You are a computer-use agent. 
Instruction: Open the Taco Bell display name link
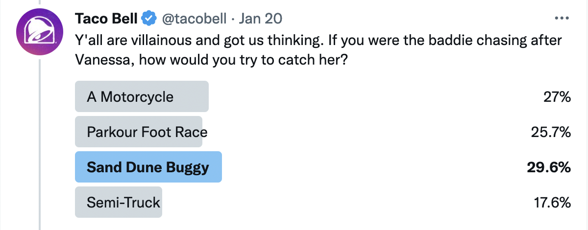[x=105, y=19]
